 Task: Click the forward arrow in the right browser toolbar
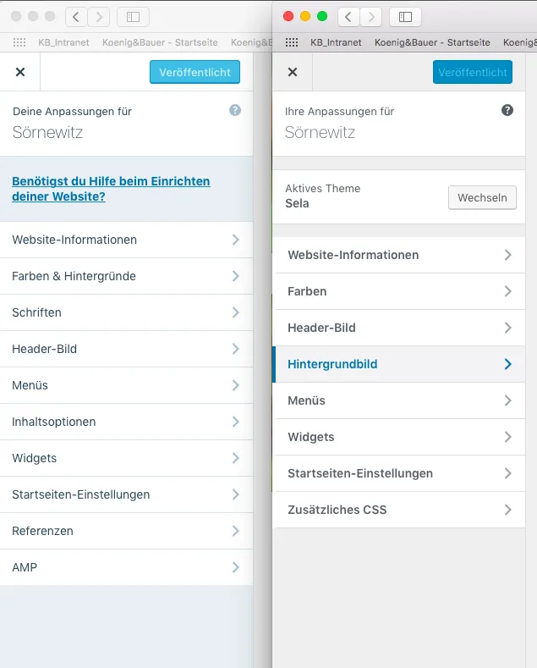click(x=371, y=17)
